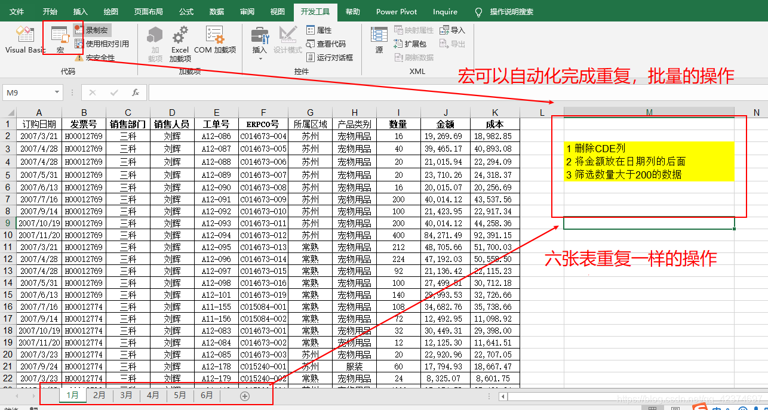Click XML Export (导出)

coord(452,44)
